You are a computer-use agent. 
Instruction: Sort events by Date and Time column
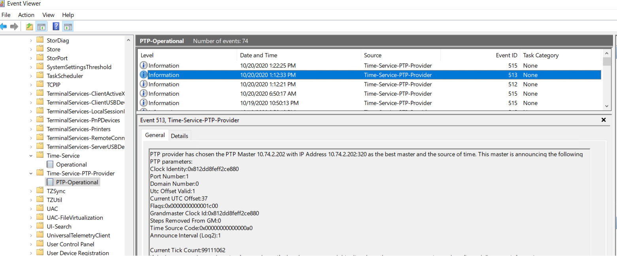pos(299,55)
